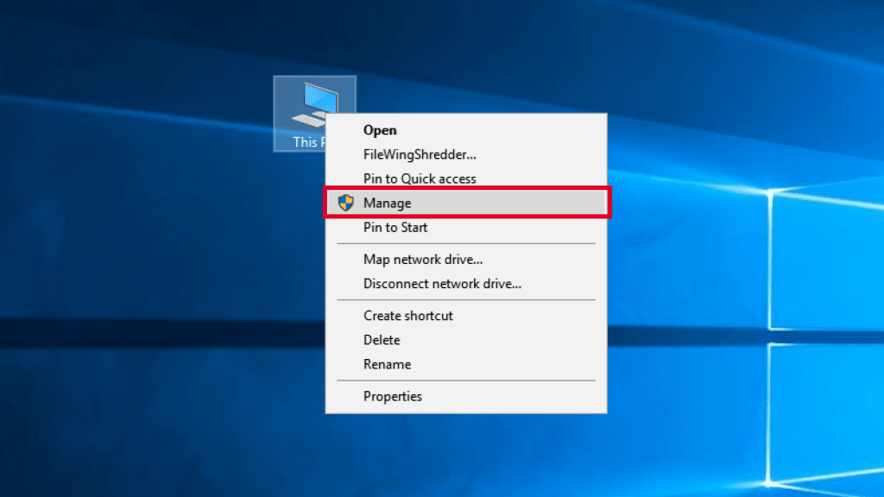Choose Rename for This PC
Screen dimensions: 884x497
(387, 364)
